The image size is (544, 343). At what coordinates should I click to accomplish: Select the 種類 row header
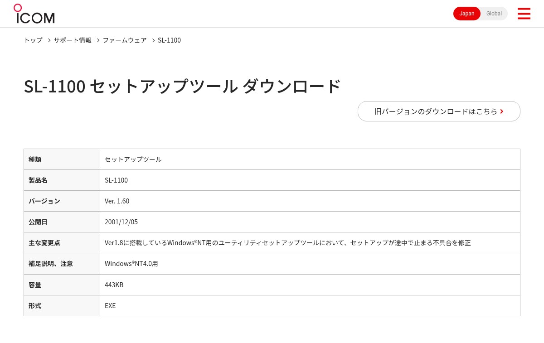[x=62, y=159]
